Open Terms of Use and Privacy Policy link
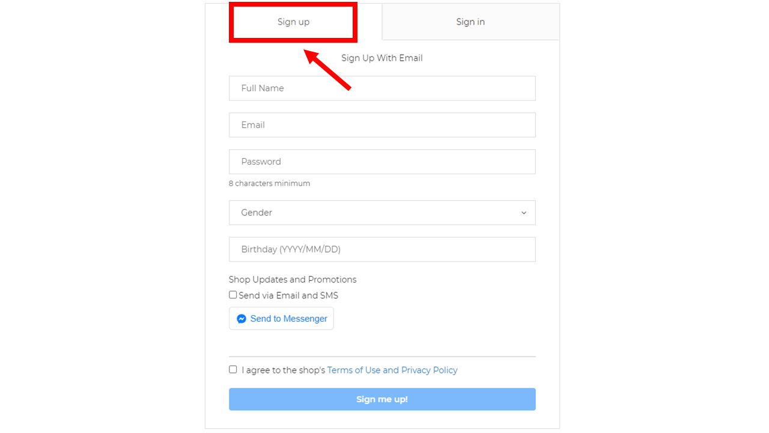Screen dimensions: 769x433 click(x=392, y=370)
